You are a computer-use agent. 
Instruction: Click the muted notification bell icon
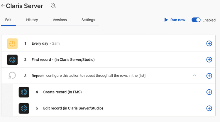53,6
